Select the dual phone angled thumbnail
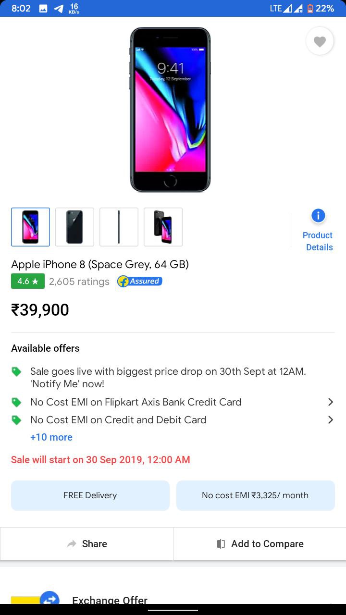This screenshot has height=615, width=346. pos(163,227)
